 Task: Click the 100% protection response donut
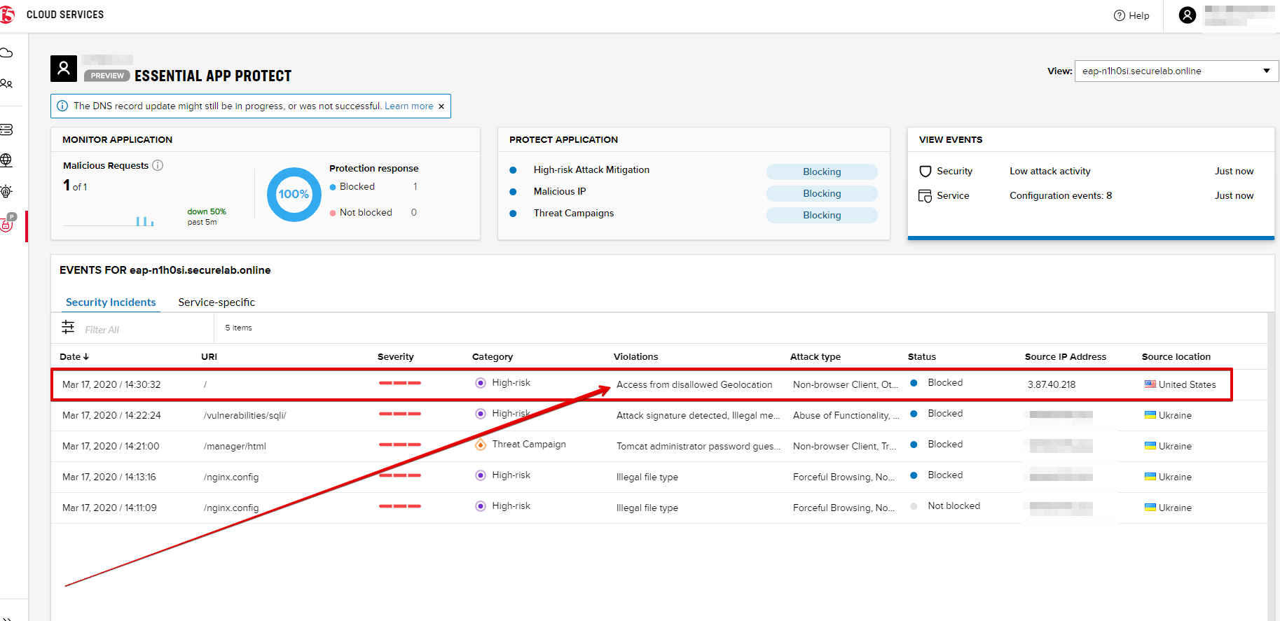pyautogui.click(x=294, y=195)
